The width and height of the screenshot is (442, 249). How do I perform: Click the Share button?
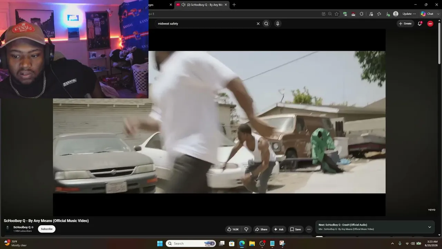261,229
